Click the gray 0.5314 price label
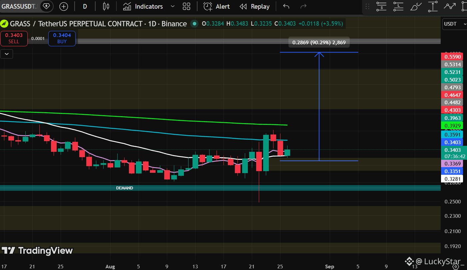This screenshot has height=270, width=467. [453, 64]
